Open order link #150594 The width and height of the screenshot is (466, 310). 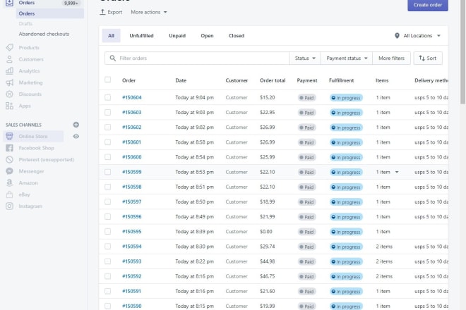(132, 247)
